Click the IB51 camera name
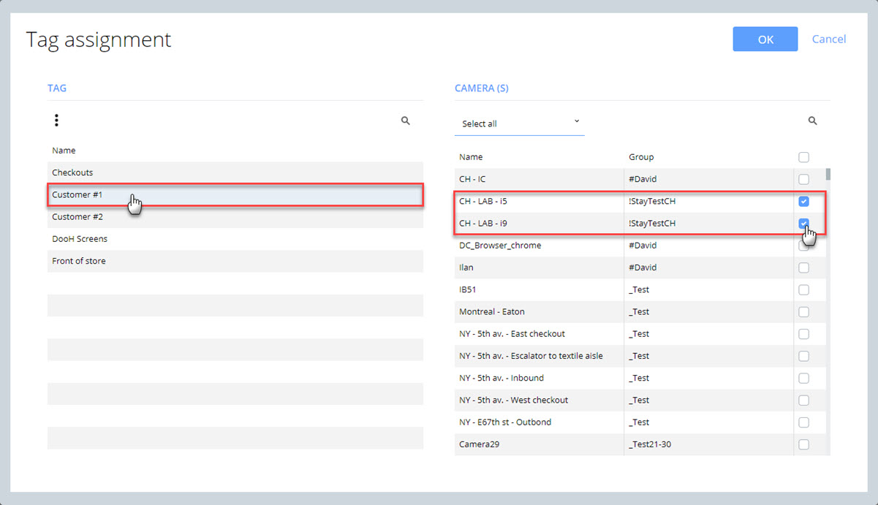The image size is (878, 505). point(468,289)
